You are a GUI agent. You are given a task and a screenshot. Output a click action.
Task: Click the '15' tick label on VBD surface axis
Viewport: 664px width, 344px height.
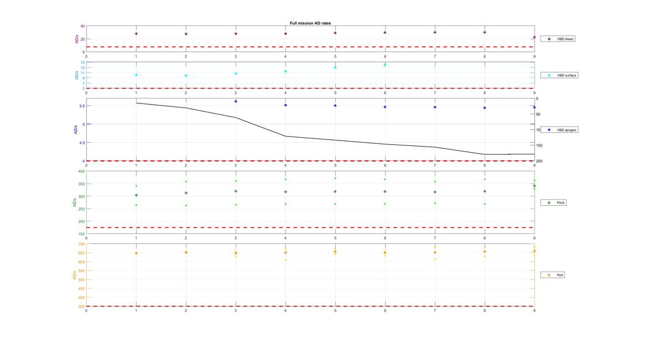[82, 63]
